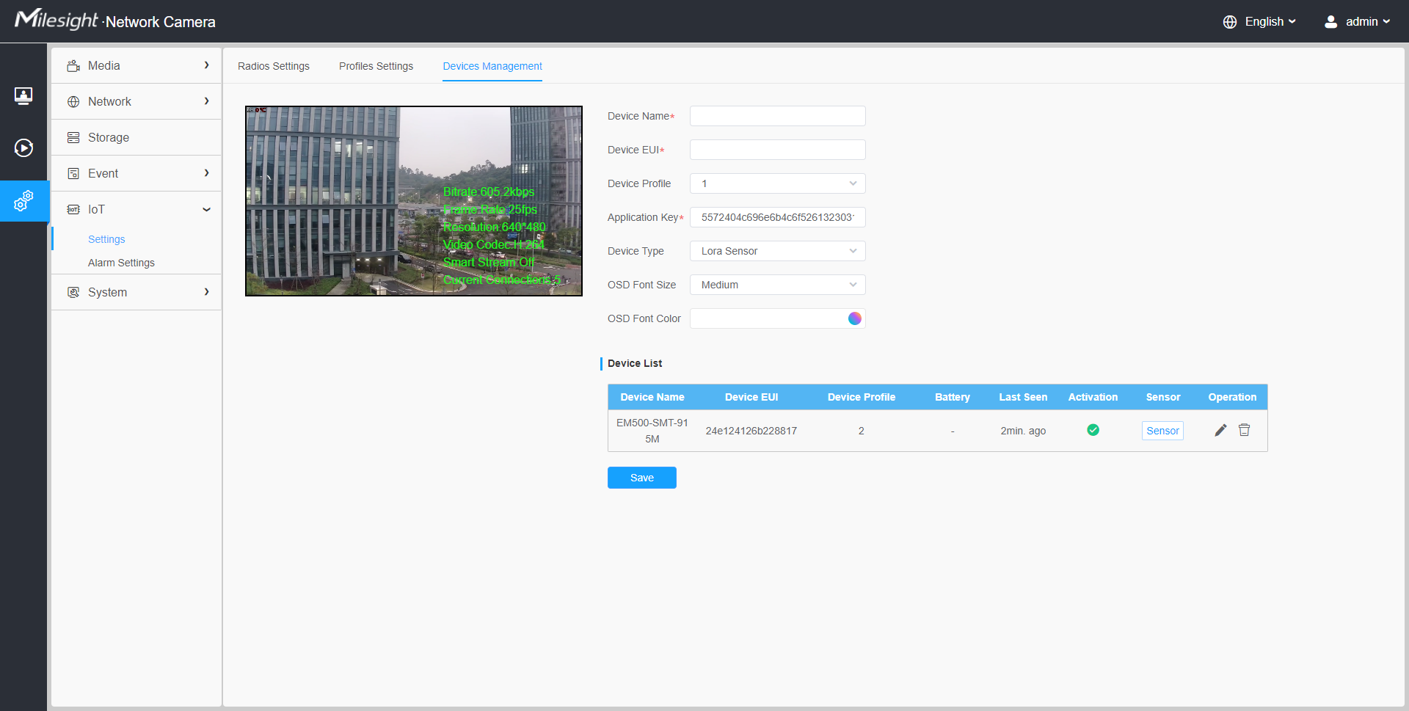This screenshot has width=1409, height=711.
Task: Open the Storage menu item
Action: [136, 138]
